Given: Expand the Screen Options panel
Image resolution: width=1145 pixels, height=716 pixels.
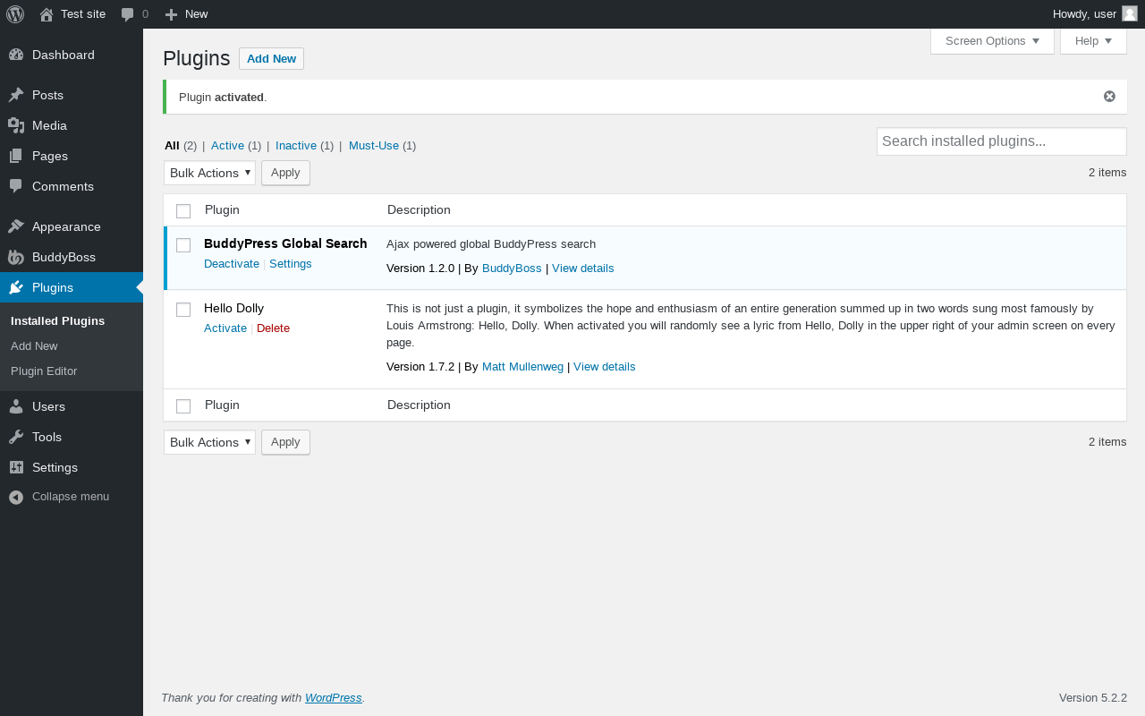Looking at the screenshot, I should pos(992,41).
